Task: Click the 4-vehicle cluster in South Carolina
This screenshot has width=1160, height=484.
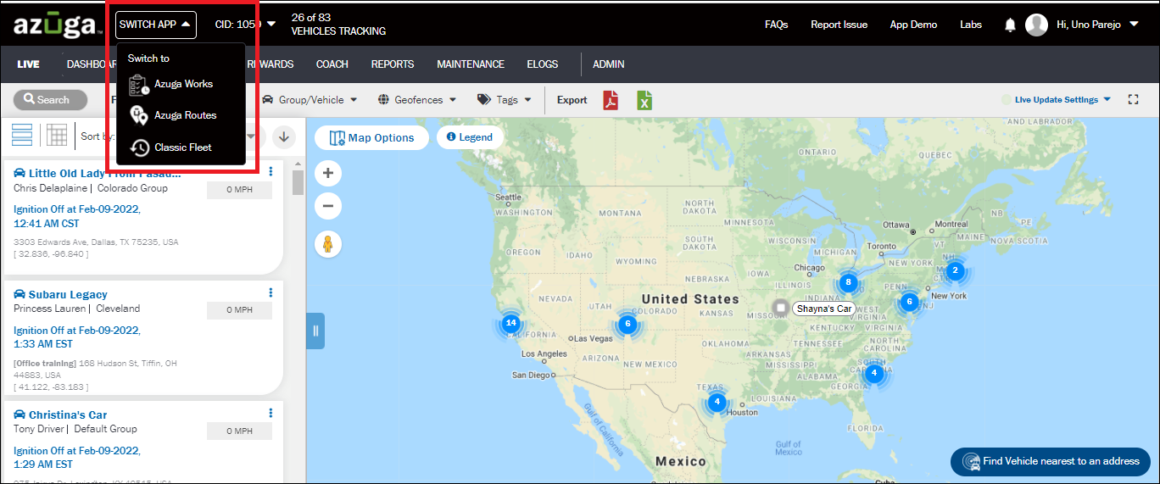Action: [874, 373]
